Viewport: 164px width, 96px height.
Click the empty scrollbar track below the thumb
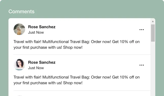coord(153,69)
